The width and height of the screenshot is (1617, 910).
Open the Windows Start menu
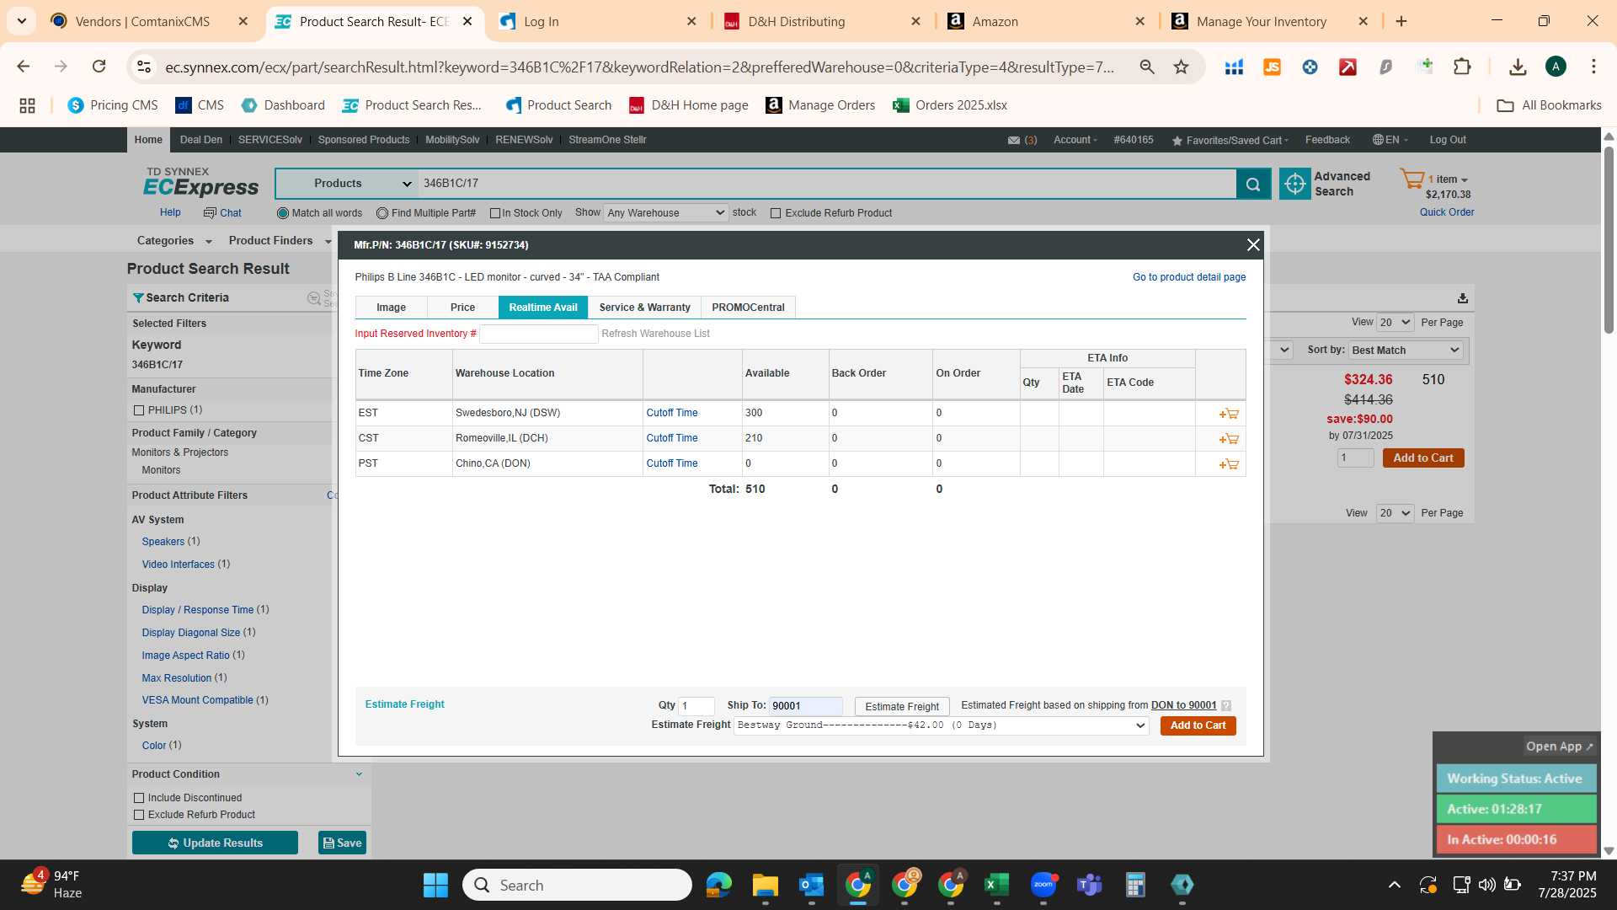[x=435, y=885]
